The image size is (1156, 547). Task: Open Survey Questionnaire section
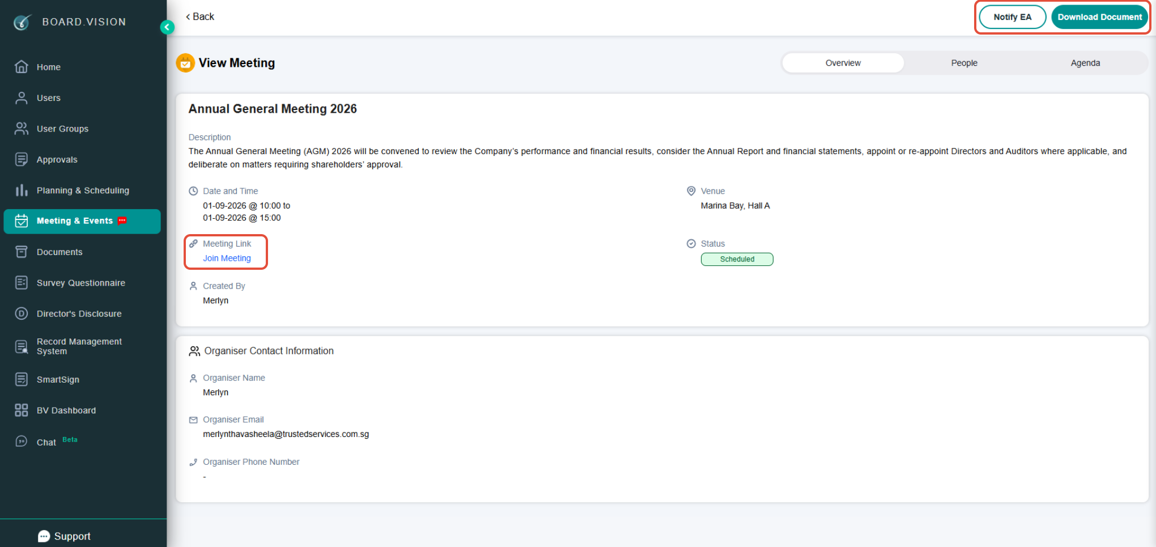82,283
